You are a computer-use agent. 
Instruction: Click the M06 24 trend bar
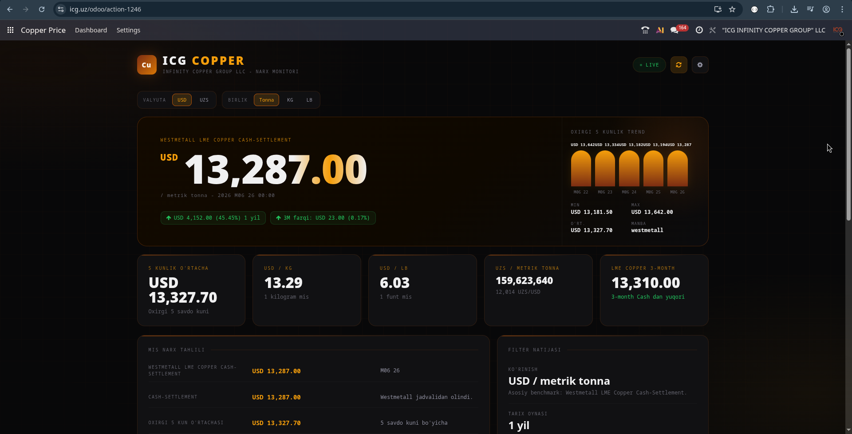(629, 168)
